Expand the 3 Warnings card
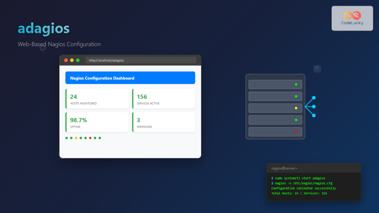Viewport: 379px width, 213px height. click(164, 122)
